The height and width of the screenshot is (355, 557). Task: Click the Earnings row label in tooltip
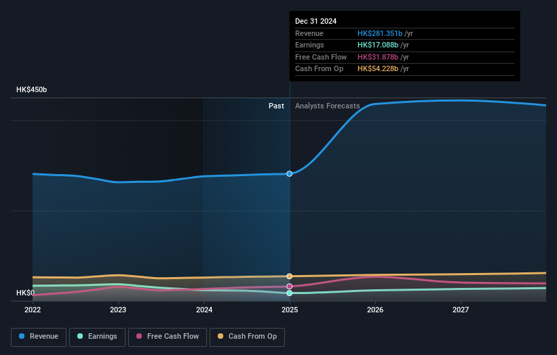coord(309,45)
